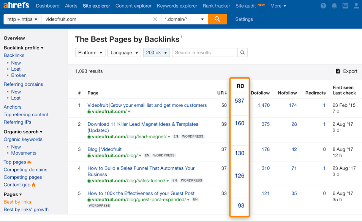The width and height of the screenshot is (362, 222).
Task: Open Movements under Organic keywords
Action: click(x=24, y=153)
